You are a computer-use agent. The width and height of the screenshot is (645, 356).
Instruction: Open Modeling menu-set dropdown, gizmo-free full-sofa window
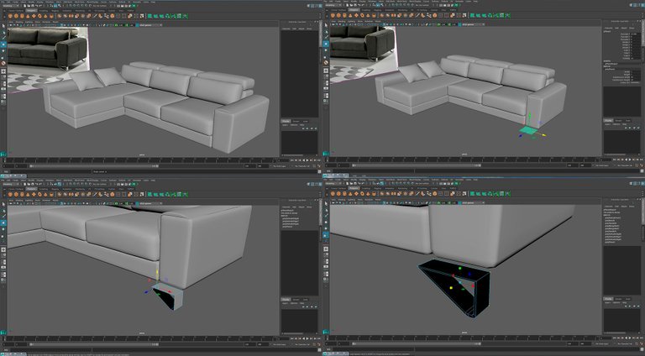tap(9, 5)
